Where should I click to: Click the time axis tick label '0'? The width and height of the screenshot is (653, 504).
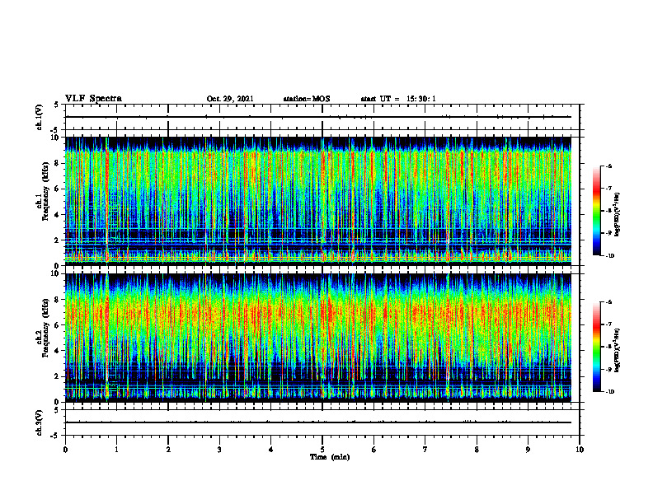tap(65, 450)
